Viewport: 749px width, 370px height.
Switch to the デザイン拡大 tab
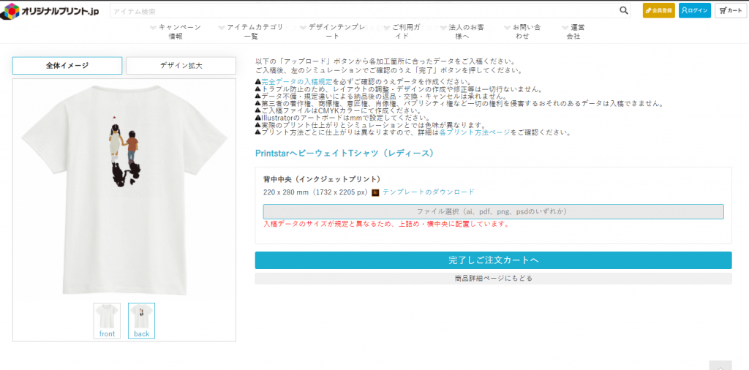pos(181,66)
